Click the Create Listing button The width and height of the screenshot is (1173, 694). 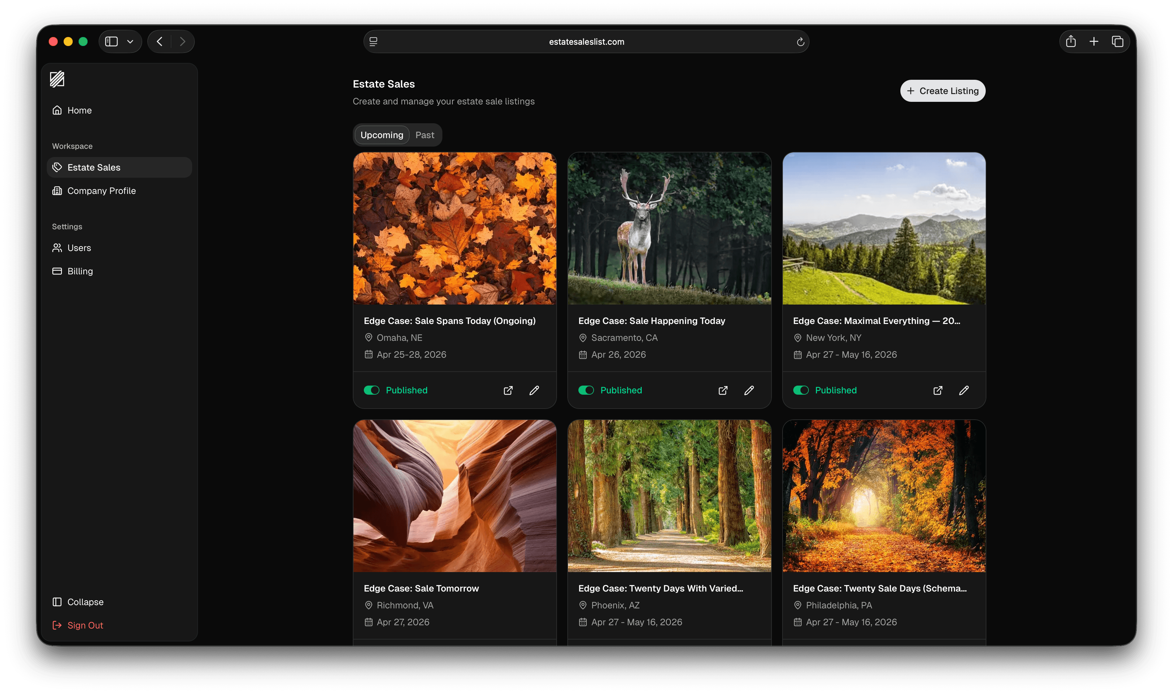(942, 91)
